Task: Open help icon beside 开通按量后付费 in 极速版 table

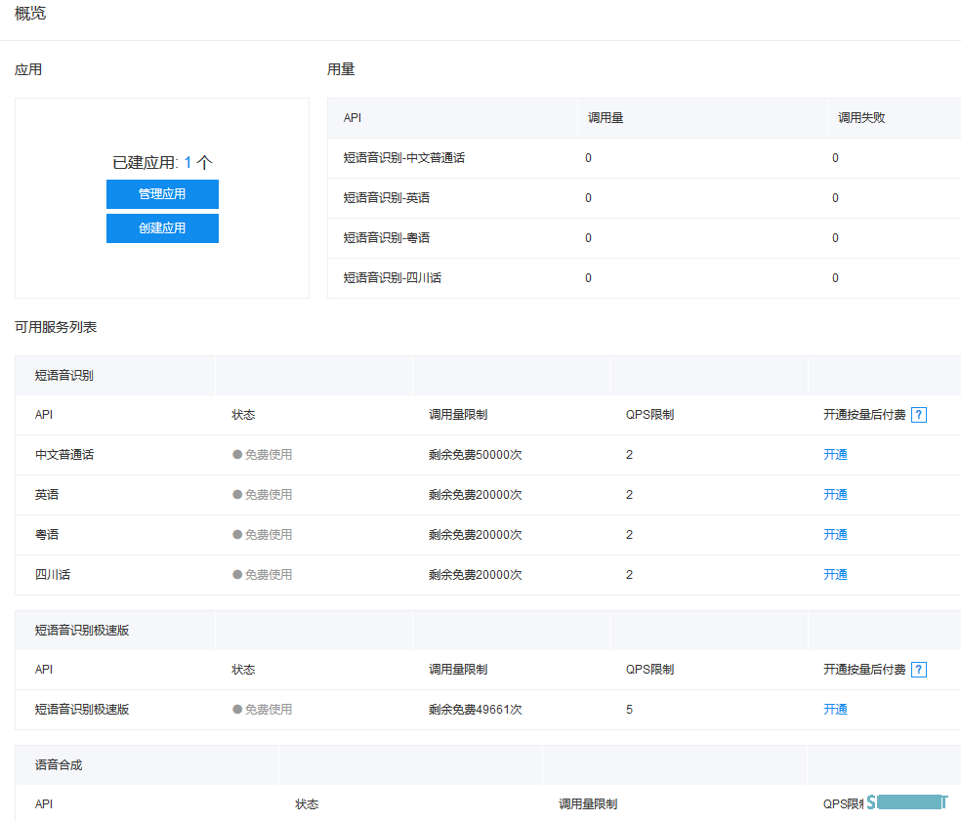Action: (x=919, y=670)
